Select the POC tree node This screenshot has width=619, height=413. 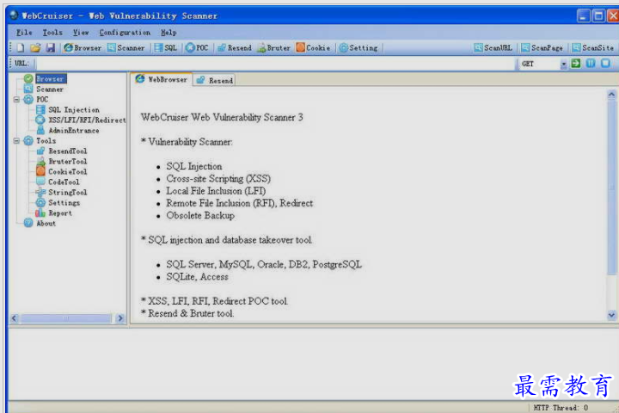[x=42, y=100]
